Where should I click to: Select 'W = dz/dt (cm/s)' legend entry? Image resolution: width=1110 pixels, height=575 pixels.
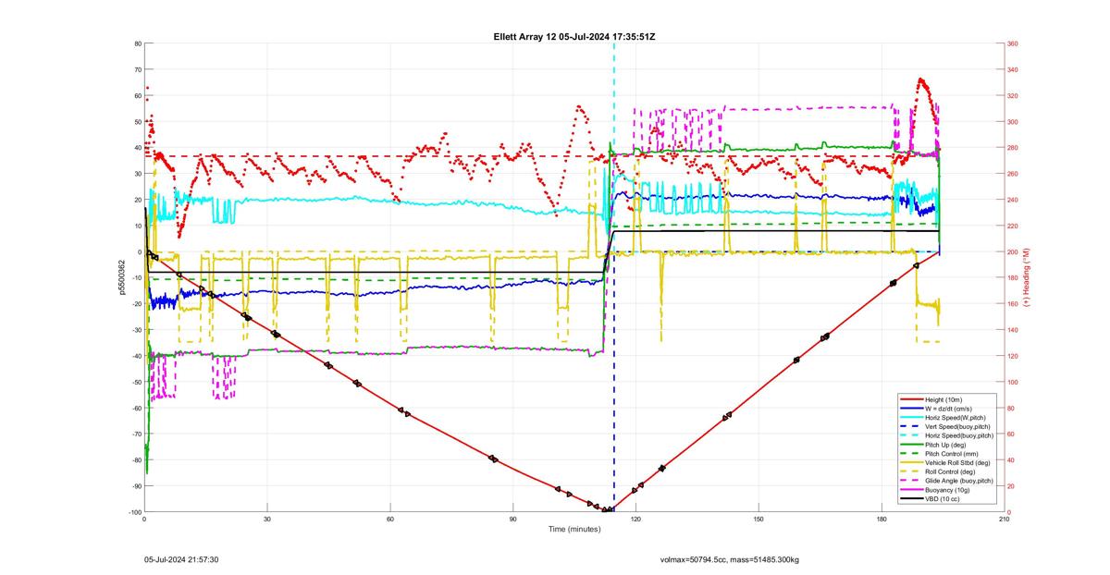coord(950,409)
